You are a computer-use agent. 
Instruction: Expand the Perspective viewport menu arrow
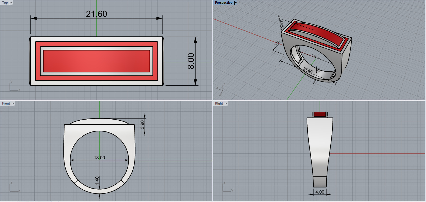pos(236,3)
